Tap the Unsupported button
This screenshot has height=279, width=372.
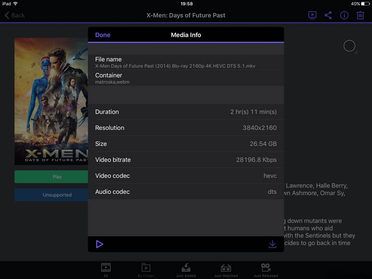pos(51,195)
